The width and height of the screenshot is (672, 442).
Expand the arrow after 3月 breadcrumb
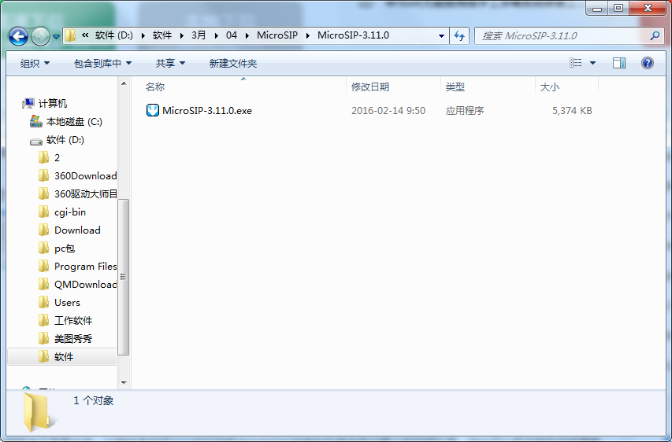click(217, 36)
